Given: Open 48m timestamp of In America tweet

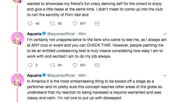Looking at the screenshot, I should [82, 75].
